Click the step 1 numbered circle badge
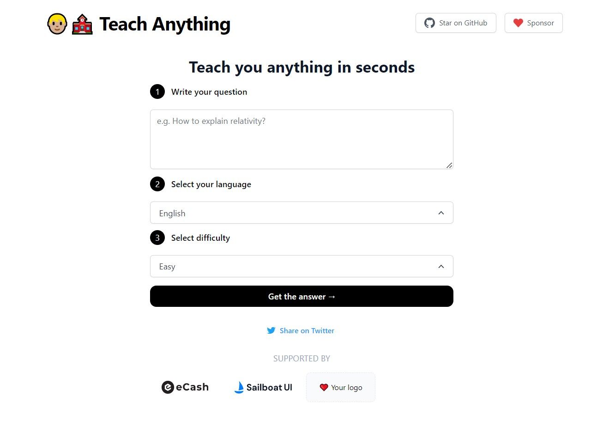Viewport: 591px width, 421px height. pyautogui.click(x=157, y=92)
